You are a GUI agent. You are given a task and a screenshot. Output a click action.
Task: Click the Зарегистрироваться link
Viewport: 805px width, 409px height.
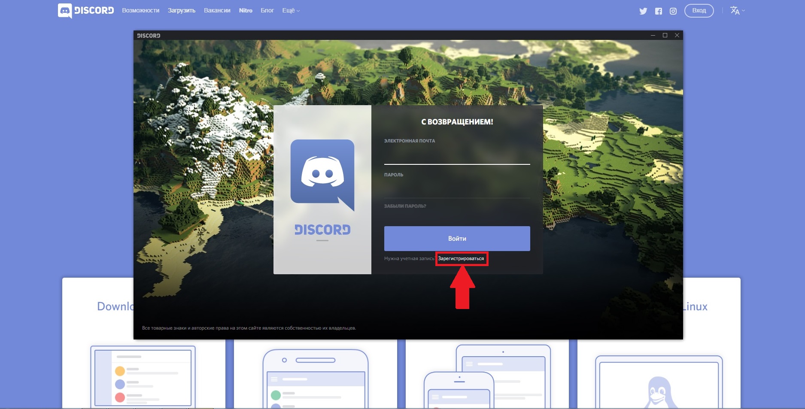point(461,258)
